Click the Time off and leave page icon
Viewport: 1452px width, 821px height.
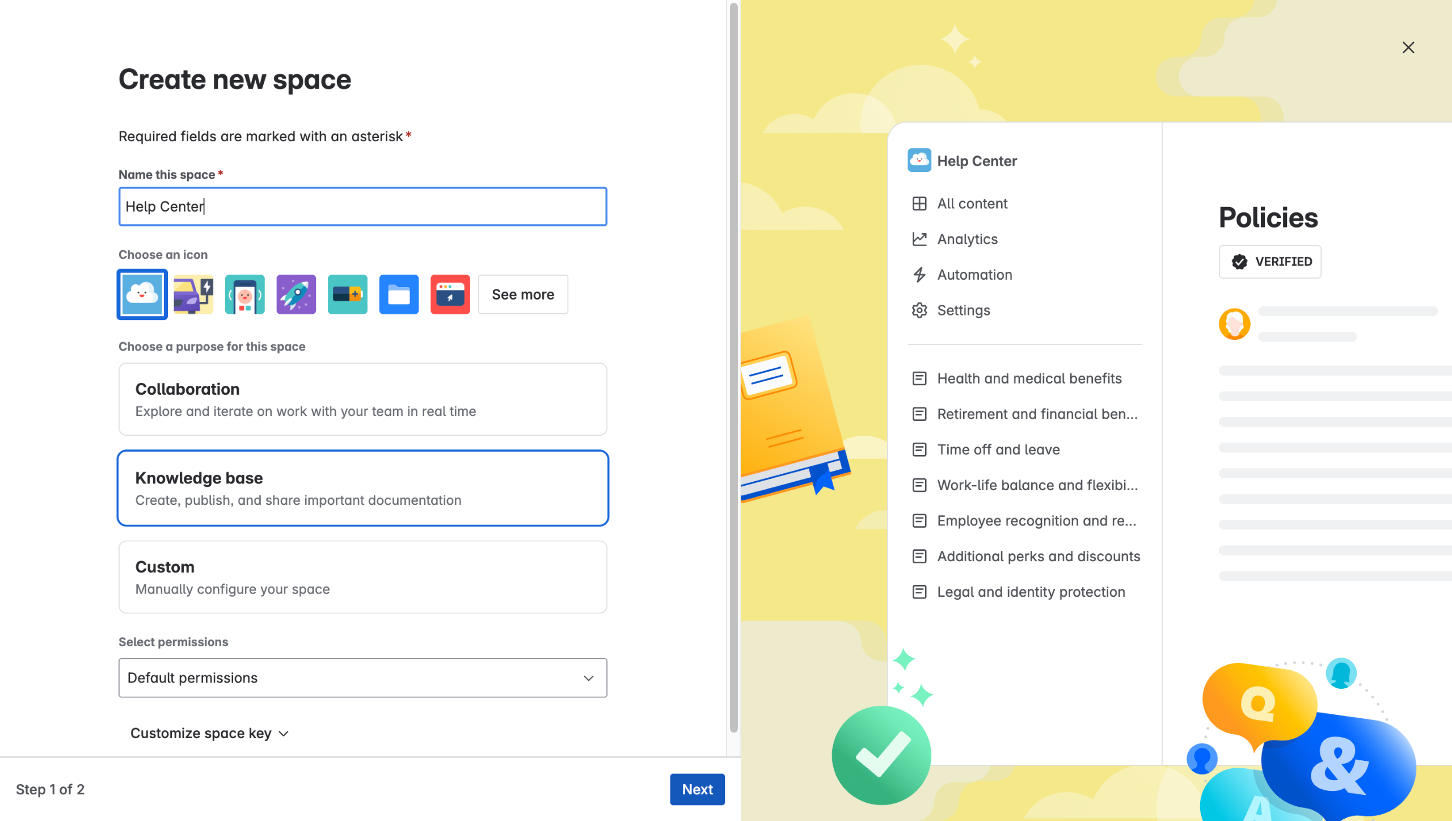click(x=919, y=449)
